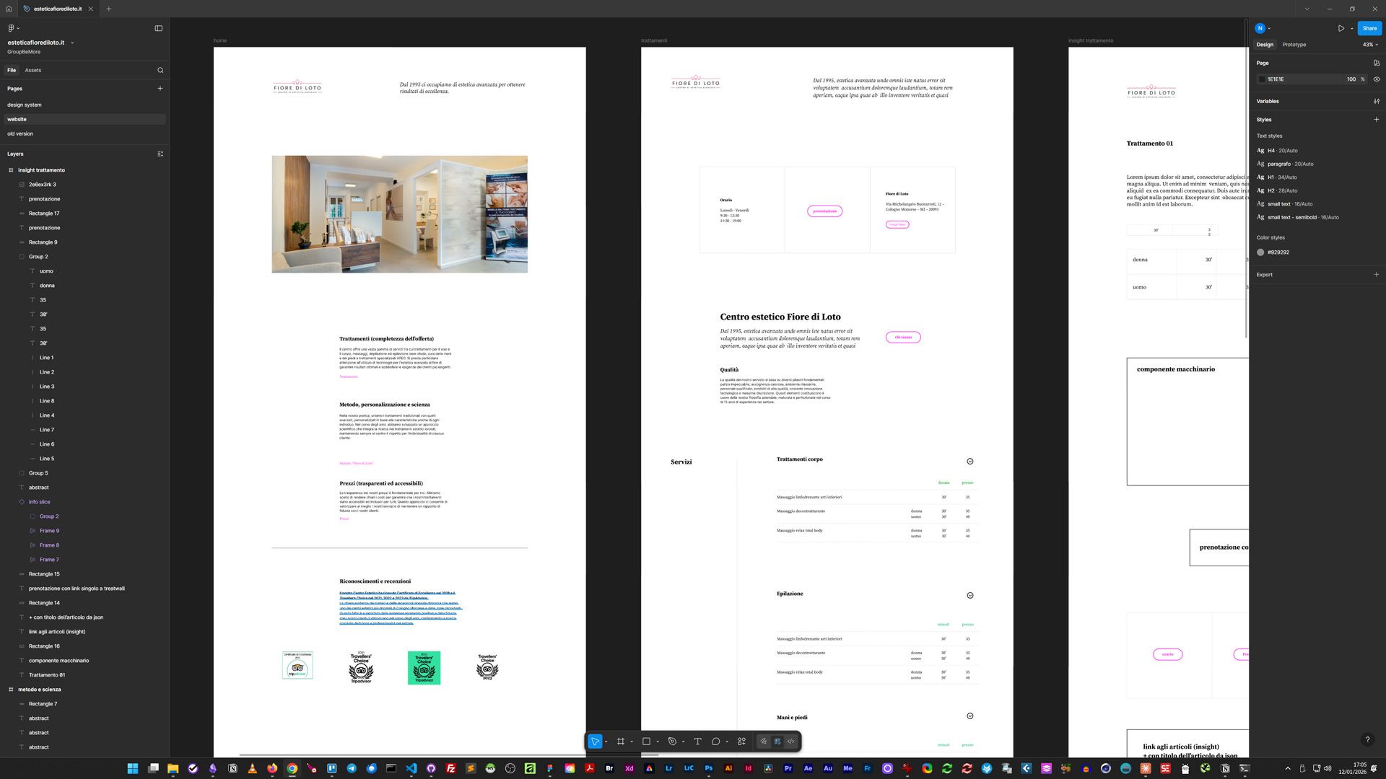Switch to Dev Mode with the code toggle
Image resolution: width=1386 pixels, height=779 pixels.
point(790,741)
